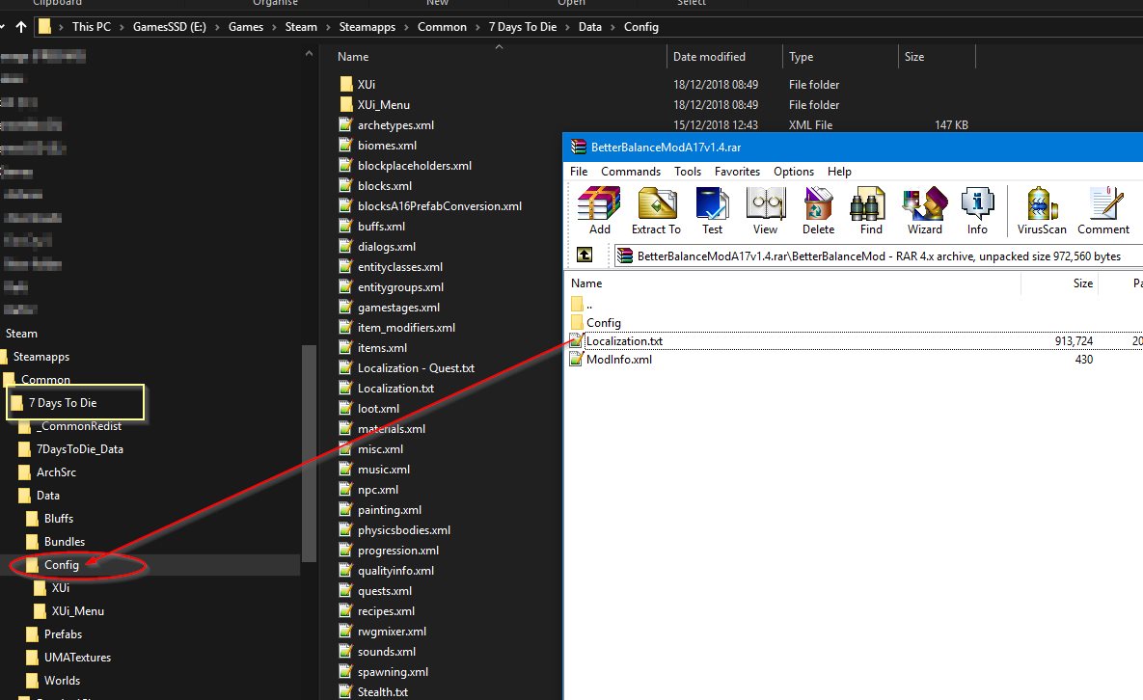Screen dimensions: 1143x700
Task: Click the navigation pane vertical scrollbar
Action: (x=309, y=453)
